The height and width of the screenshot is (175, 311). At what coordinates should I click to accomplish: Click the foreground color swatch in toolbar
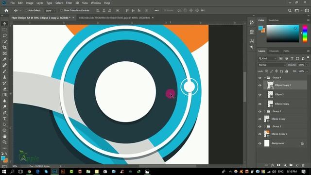pyautogui.click(x=3, y=158)
